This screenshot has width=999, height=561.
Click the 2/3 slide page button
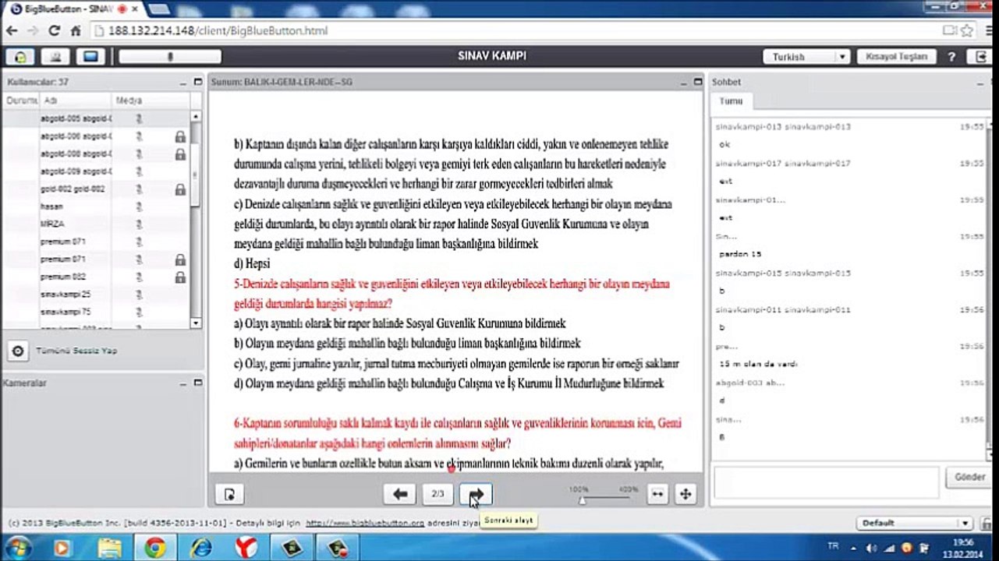(438, 494)
